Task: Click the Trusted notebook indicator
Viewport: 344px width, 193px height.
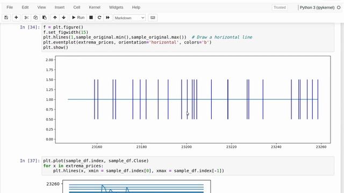Action: click(279, 8)
